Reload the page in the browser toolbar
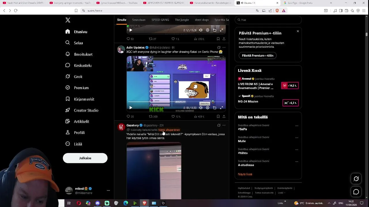 tap(16, 11)
